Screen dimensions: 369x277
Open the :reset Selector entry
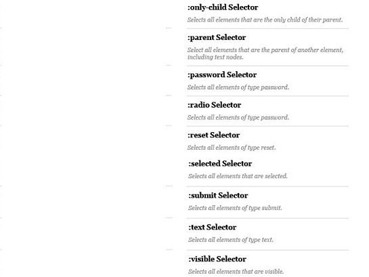click(213, 135)
